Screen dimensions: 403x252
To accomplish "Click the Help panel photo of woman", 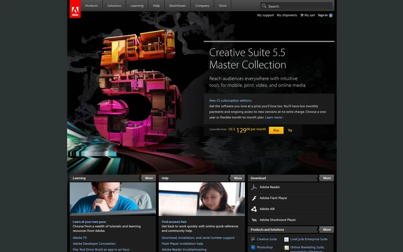I will coord(201,199).
